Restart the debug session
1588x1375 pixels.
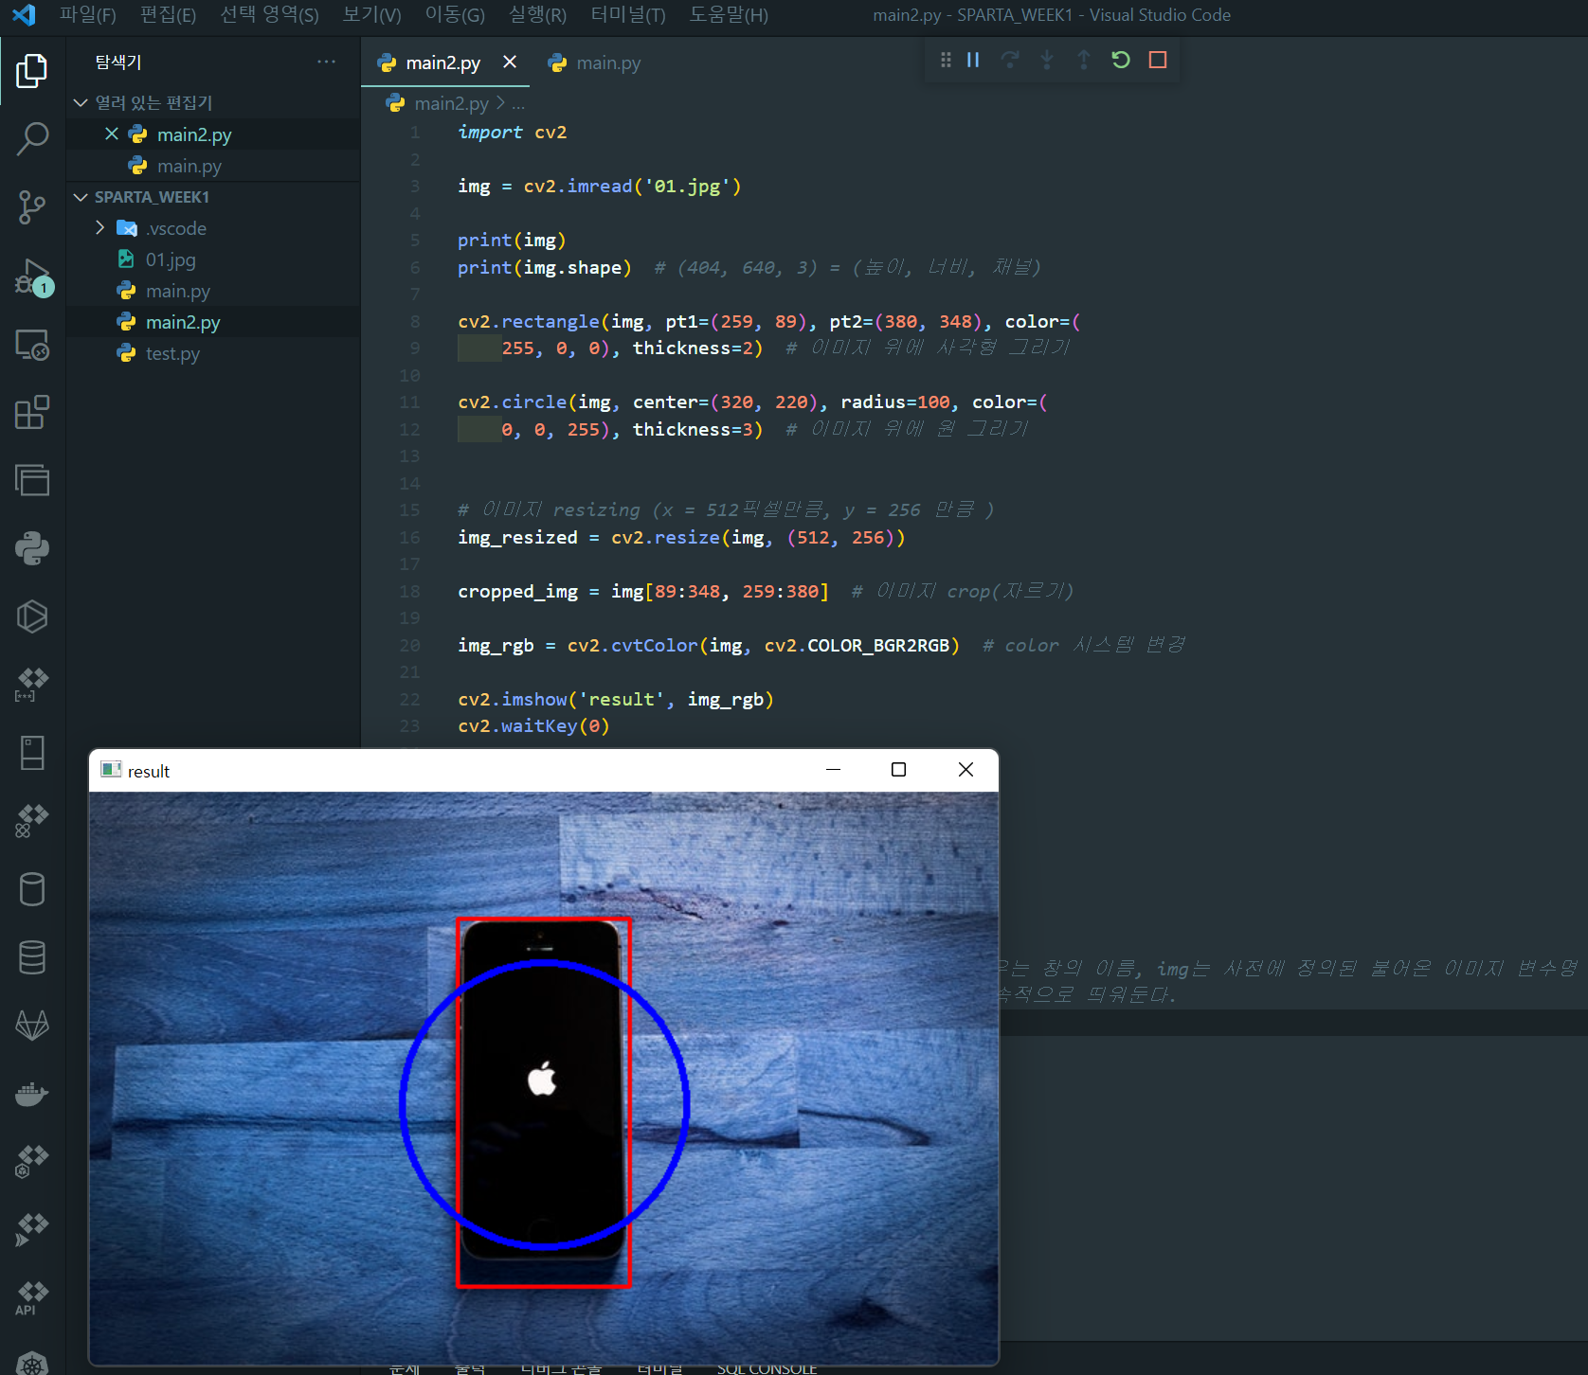(x=1121, y=60)
